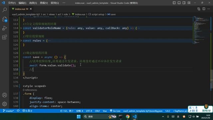The width and height of the screenshot is (213, 120).
Task: Click breadcrumb src
Action: point(44,14)
